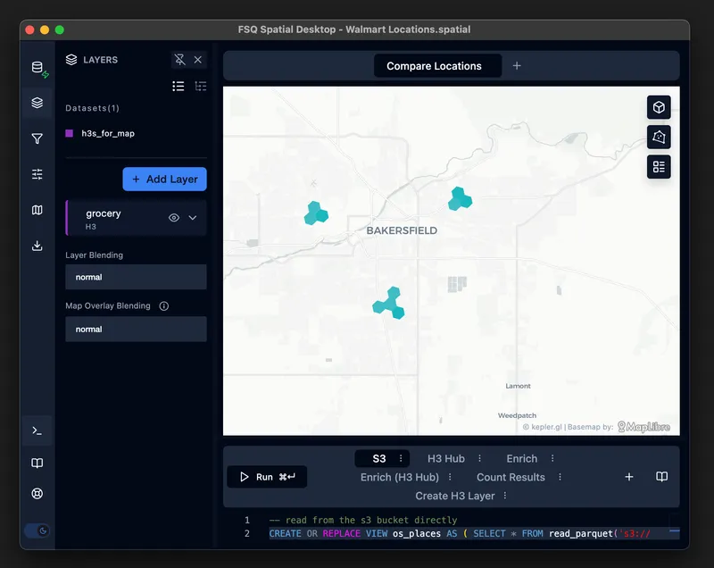
Task: Switch to the Create H3 Layer tab
Action: (454, 496)
